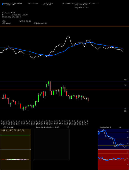Click 'ADX: 0 +DY: 70 -DY: 70' header
Viewport: 129px width, 170px height.
pos(12,130)
